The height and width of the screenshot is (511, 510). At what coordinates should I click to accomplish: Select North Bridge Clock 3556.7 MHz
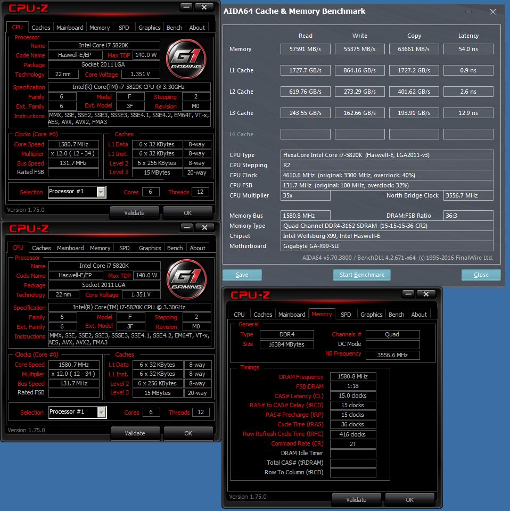(x=468, y=195)
